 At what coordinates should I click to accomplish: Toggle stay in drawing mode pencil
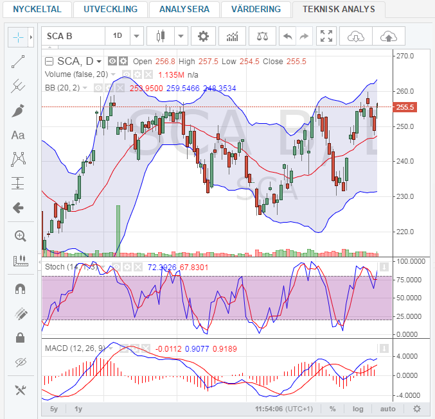(x=21, y=314)
